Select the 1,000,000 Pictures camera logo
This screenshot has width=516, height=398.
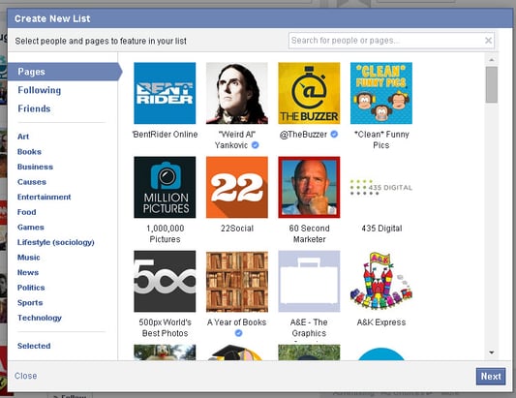point(165,187)
